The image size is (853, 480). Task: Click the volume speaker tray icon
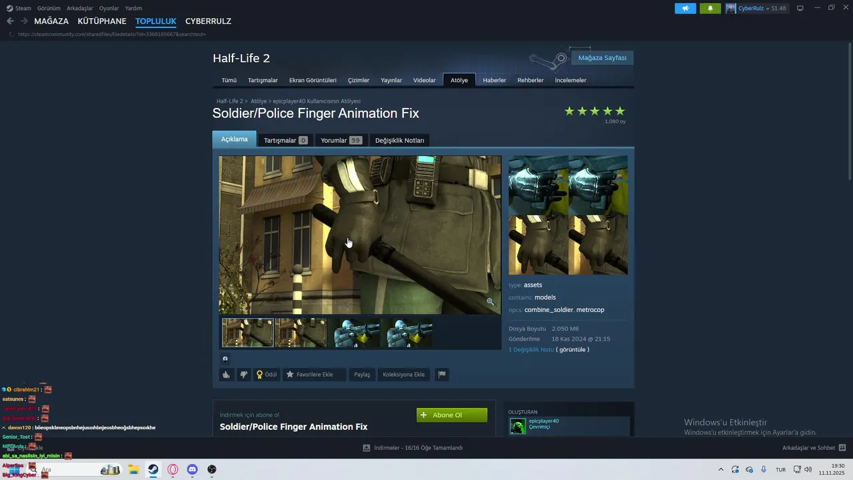pyautogui.click(x=808, y=469)
